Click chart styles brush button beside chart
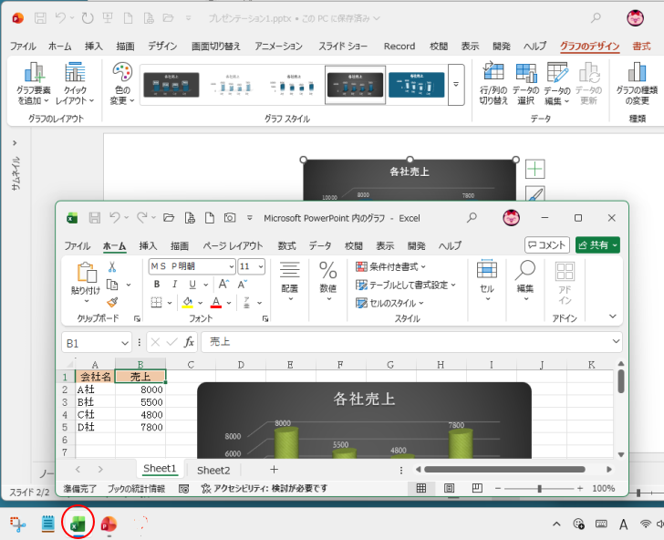664x540 pixels. click(x=534, y=194)
